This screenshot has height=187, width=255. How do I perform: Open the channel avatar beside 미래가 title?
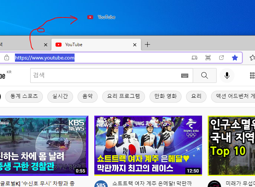point(214,184)
